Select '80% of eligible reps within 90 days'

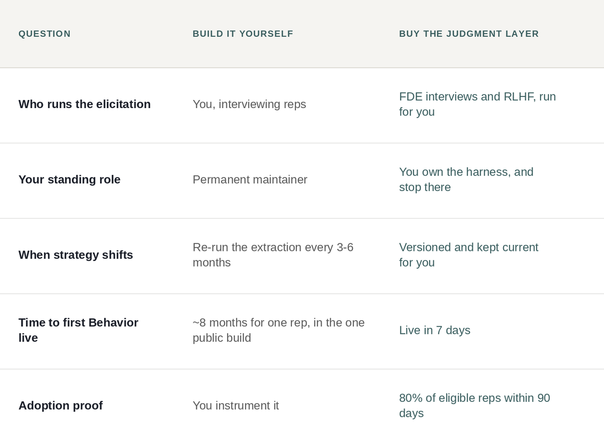tap(474, 406)
